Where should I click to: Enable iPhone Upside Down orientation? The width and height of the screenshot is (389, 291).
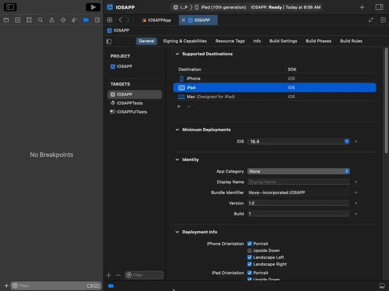250,250
